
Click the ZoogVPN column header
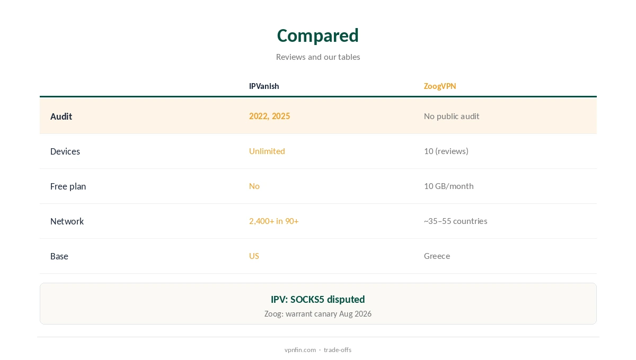tap(440, 86)
